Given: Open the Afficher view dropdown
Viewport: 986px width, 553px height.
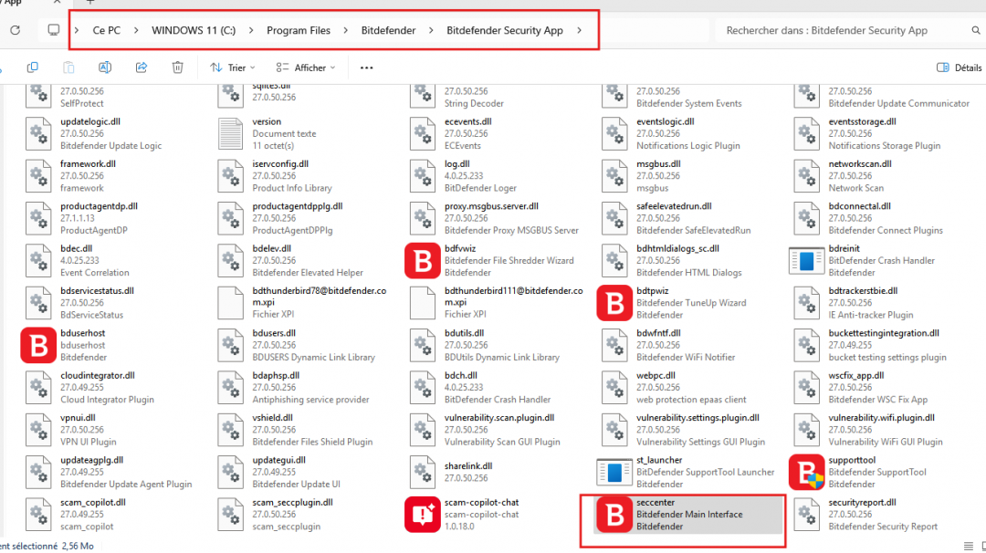Looking at the screenshot, I should click(x=306, y=68).
